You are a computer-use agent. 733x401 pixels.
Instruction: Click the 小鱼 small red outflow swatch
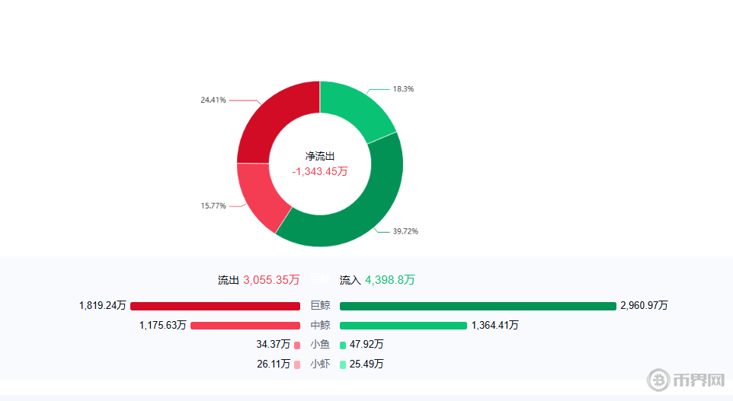click(x=297, y=345)
